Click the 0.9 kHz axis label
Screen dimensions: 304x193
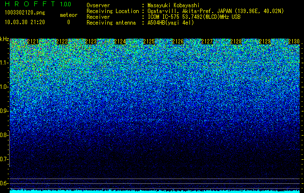tap(4, 111)
